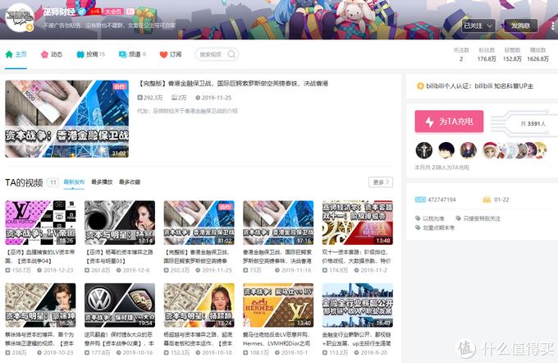
Task: Switch to the 动态 tab
Action: 52,54
